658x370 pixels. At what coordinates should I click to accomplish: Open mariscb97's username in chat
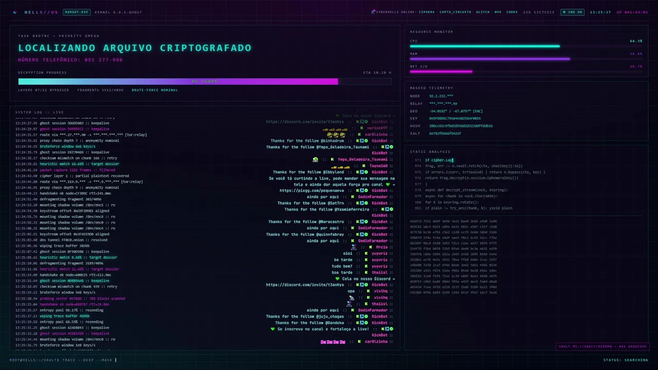377,128
